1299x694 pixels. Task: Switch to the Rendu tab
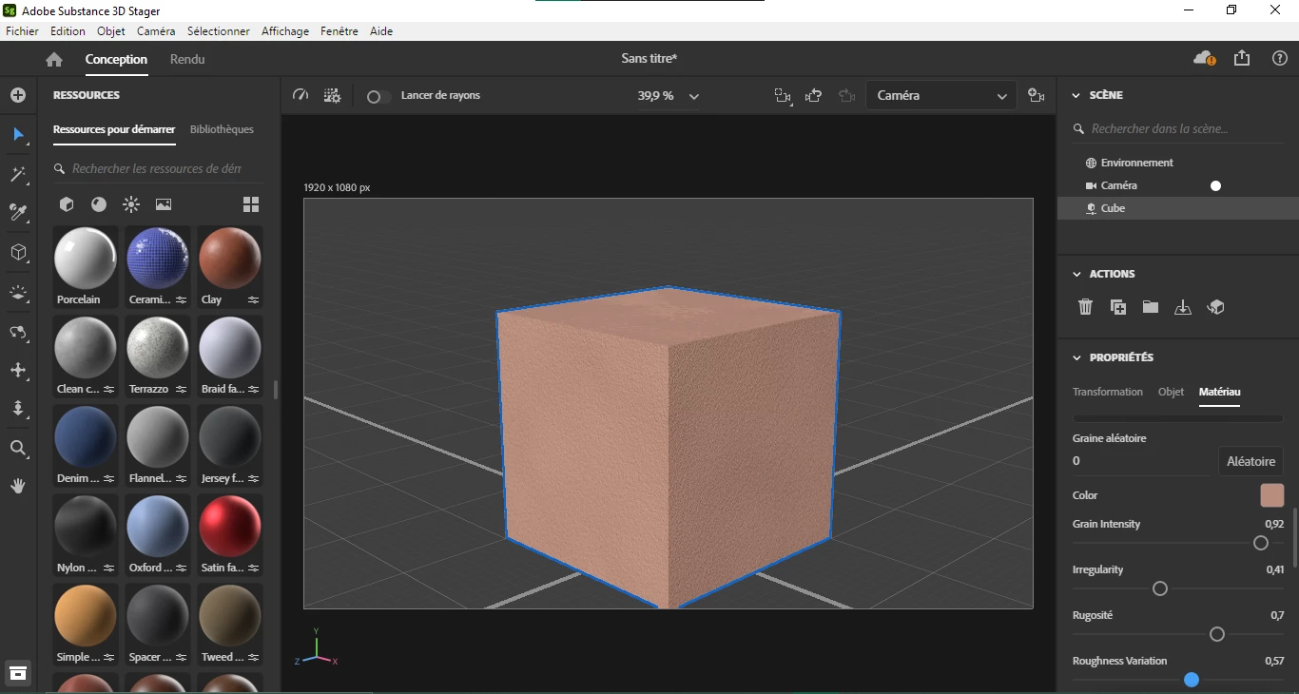(x=187, y=59)
